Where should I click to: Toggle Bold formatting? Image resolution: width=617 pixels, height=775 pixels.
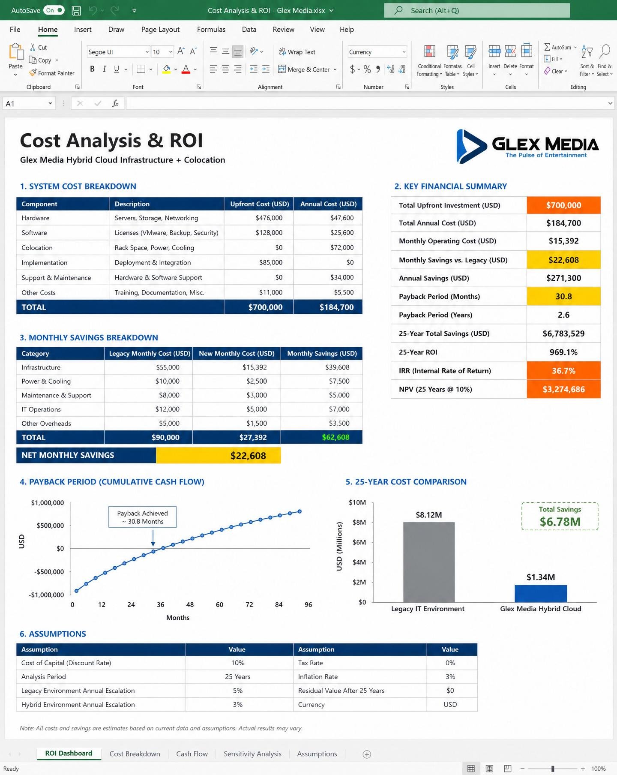(92, 69)
